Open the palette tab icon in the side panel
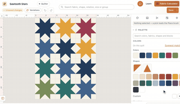180x104 pixels. 138,18
